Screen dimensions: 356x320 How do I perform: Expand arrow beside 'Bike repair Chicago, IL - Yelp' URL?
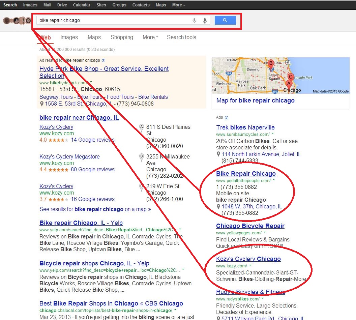point(180,229)
